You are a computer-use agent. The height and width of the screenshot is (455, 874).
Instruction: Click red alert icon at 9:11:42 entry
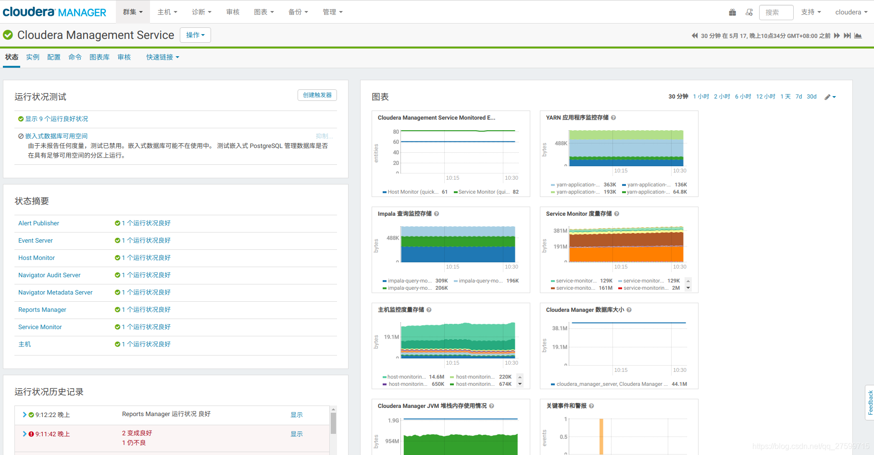31,434
